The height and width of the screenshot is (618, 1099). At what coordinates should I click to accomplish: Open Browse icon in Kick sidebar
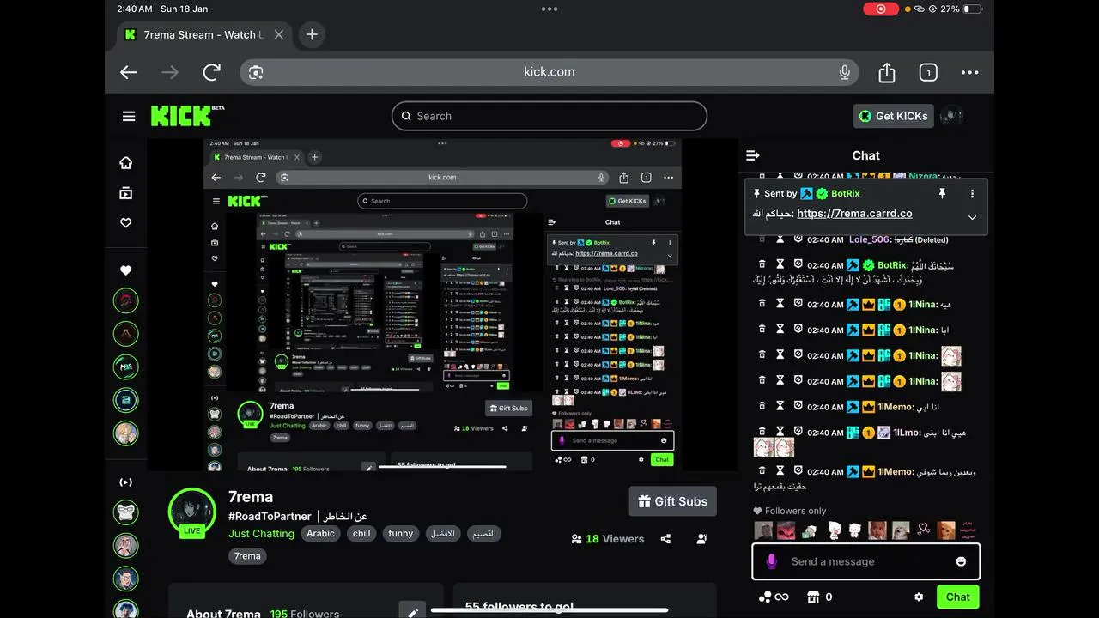tap(125, 193)
